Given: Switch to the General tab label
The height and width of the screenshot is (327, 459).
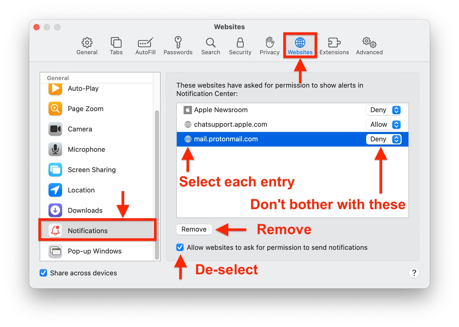Looking at the screenshot, I should (87, 52).
